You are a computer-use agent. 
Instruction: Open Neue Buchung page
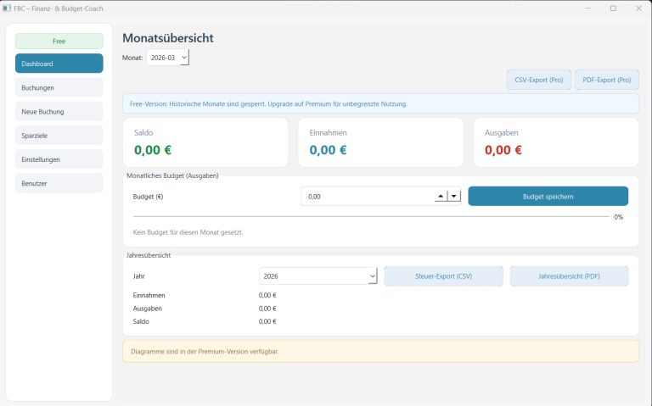59,111
